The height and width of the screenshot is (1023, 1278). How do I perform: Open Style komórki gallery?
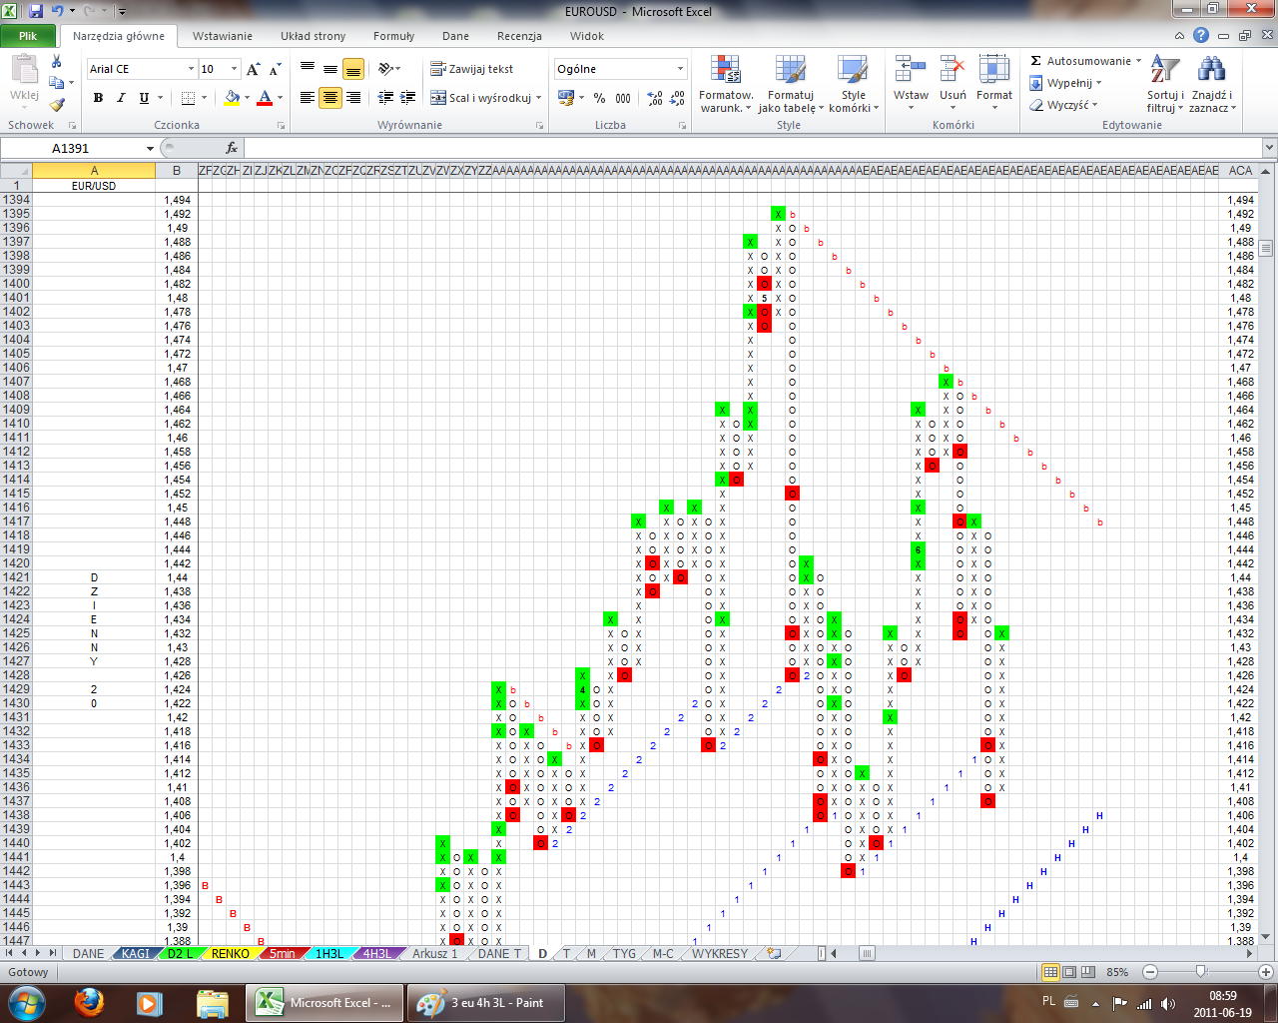(x=854, y=84)
